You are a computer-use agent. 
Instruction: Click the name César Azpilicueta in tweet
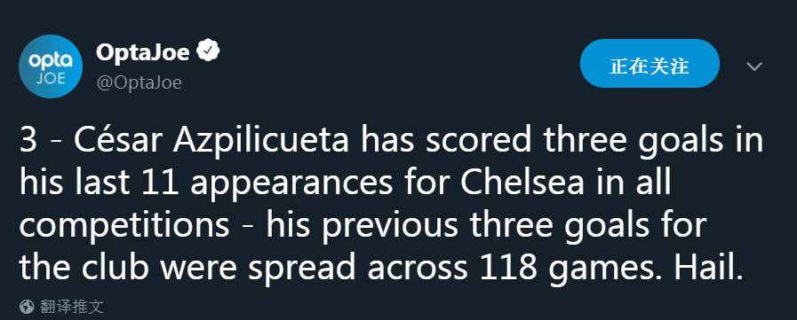(211, 140)
